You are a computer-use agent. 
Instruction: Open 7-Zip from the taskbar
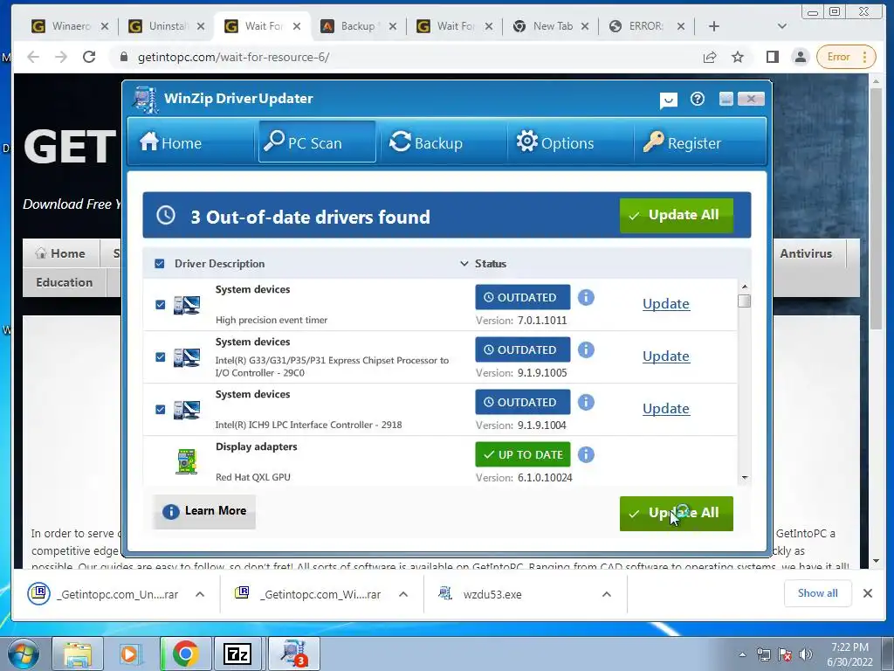[237, 654]
